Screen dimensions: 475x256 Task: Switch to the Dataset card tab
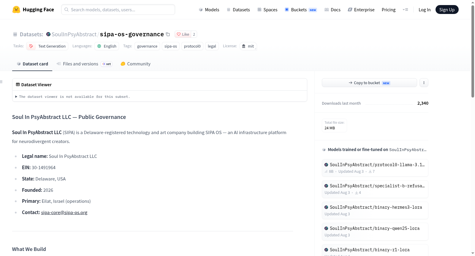tap(32, 64)
